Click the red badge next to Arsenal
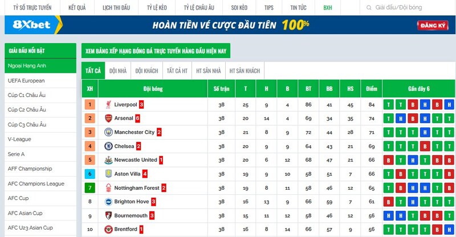456x237 pixels. tap(137, 118)
